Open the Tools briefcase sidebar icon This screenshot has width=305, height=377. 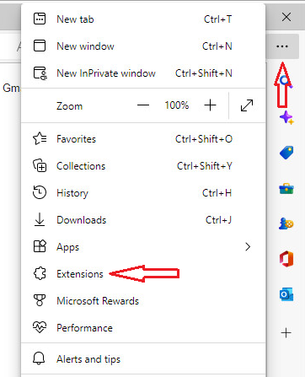pyautogui.click(x=286, y=189)
